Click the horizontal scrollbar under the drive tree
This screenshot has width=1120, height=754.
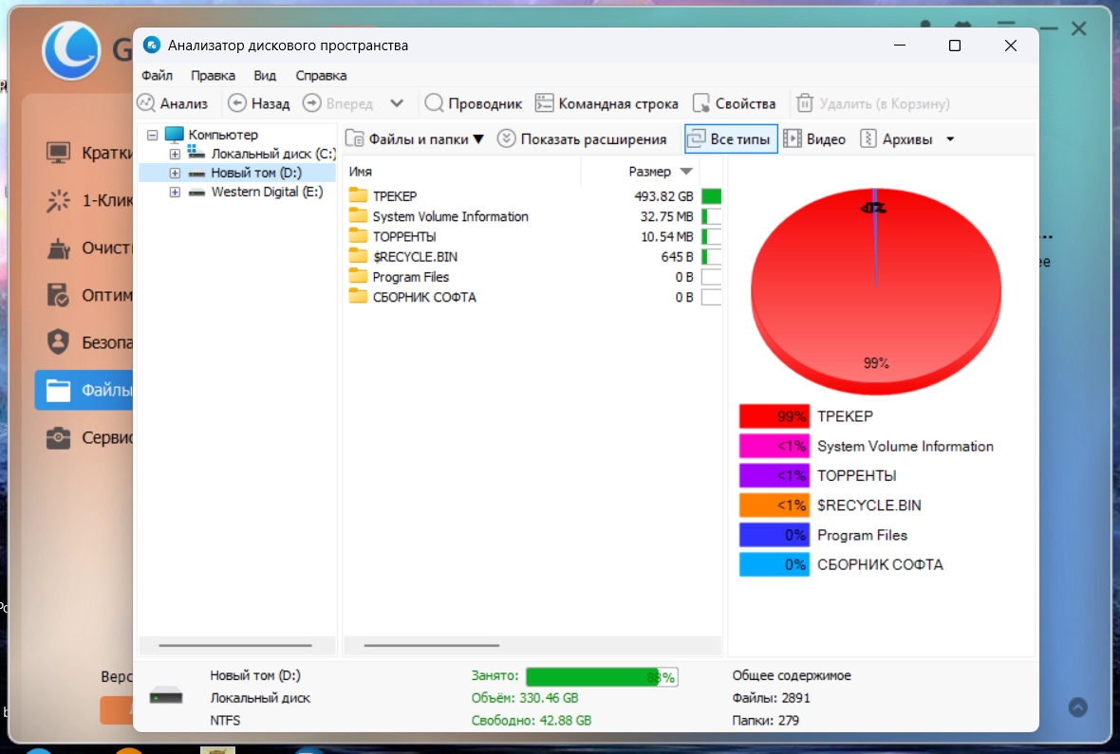click(x=235, y=646)
